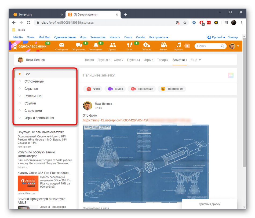Click the Леха Лепник post author name

[x=103, y=104]
